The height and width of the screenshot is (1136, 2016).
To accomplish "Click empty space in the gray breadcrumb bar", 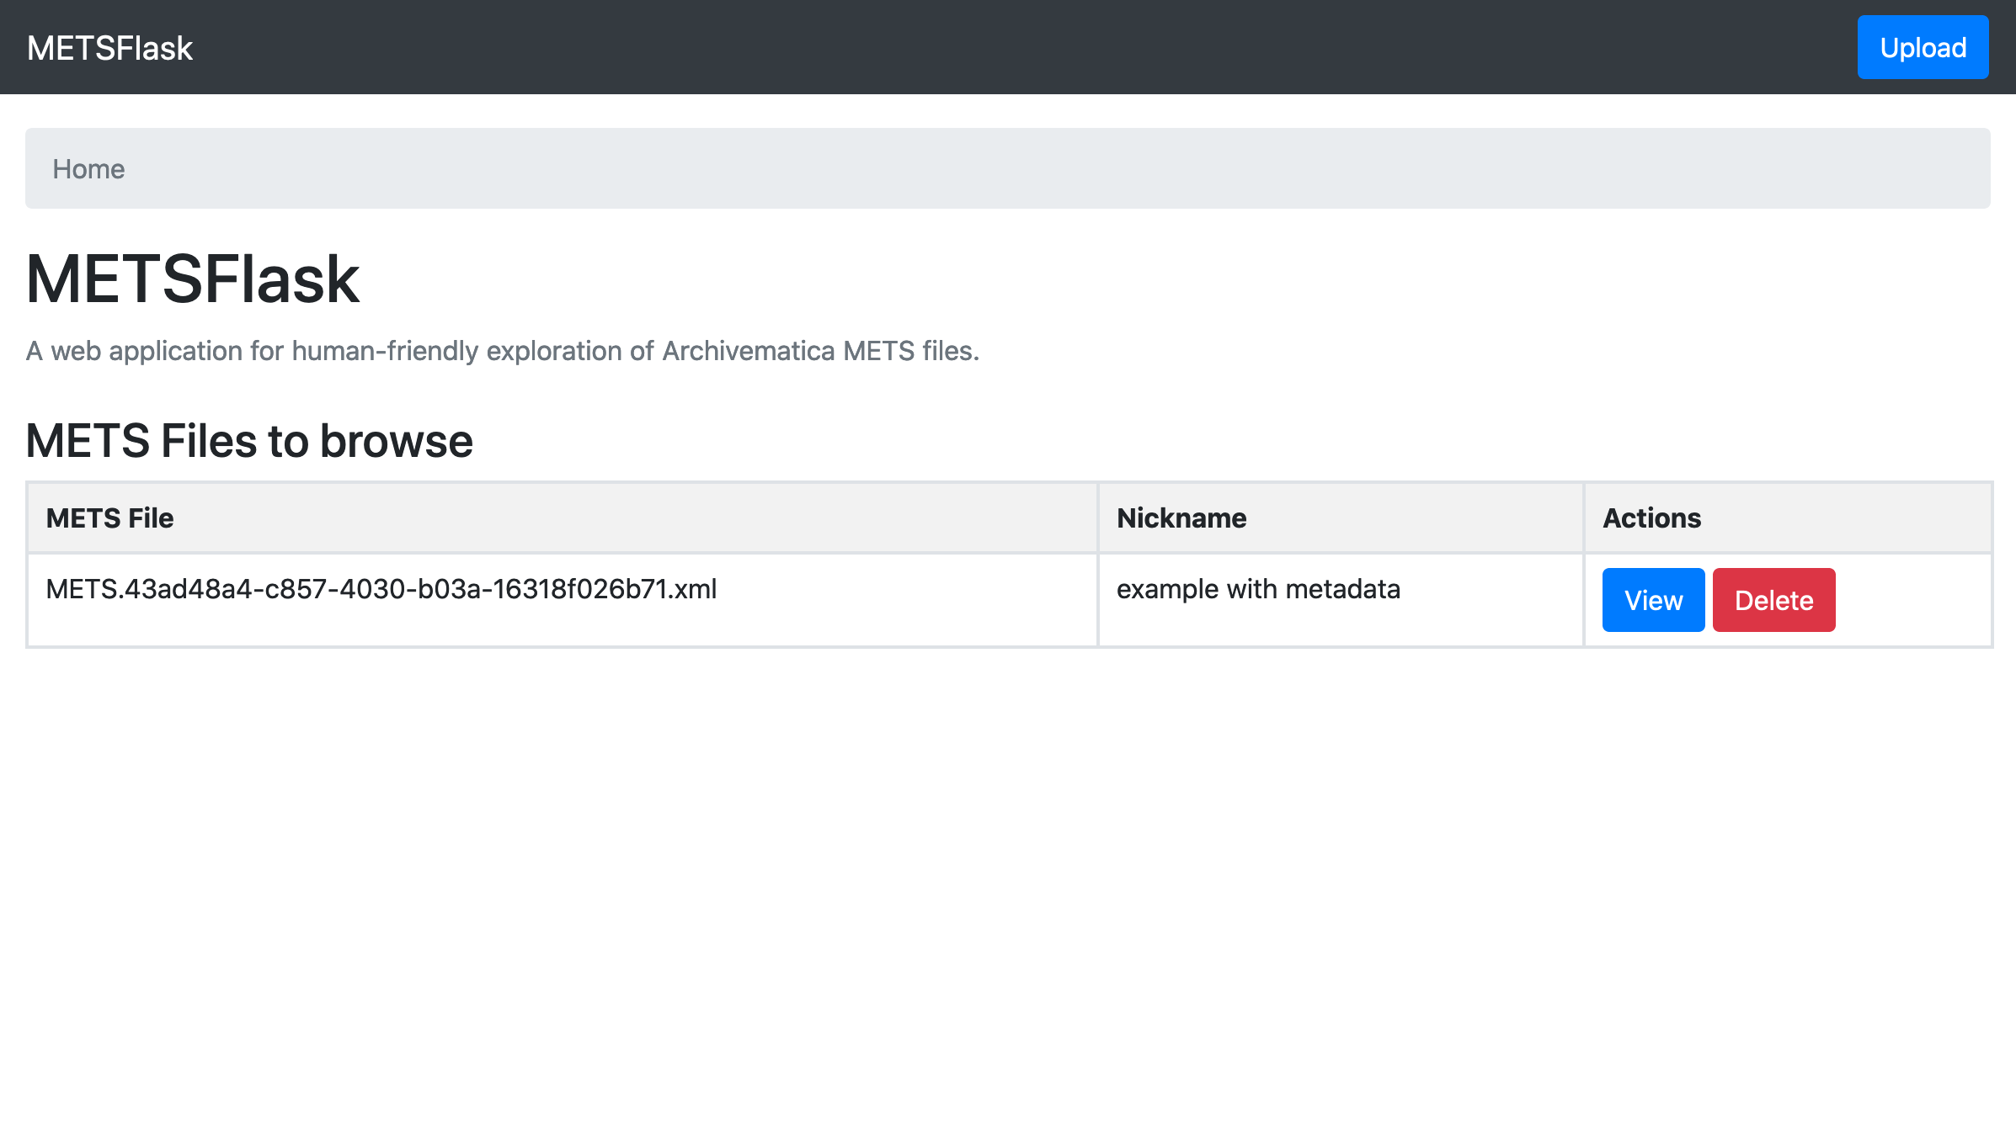I will click(x=1011, y=169).
